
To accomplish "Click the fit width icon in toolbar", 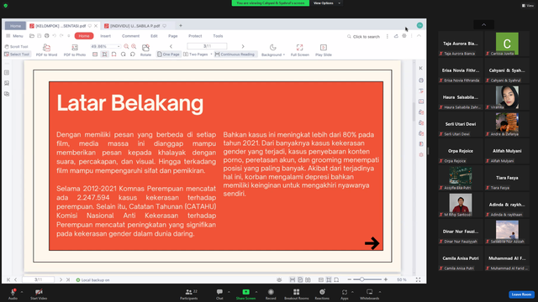I will click(x=95, y=54).
